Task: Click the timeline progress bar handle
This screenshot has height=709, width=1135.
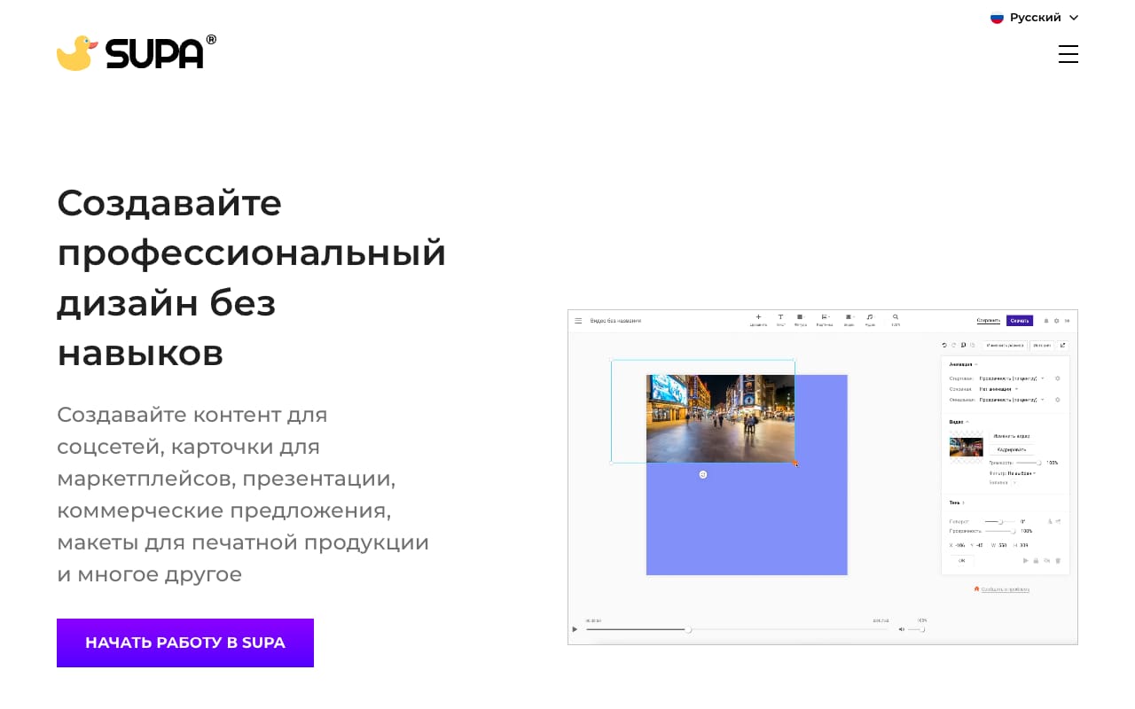Action: (688, 629)
